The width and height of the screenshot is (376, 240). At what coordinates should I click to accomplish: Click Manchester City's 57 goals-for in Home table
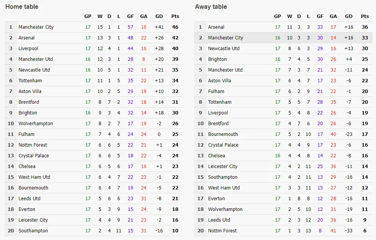pyautogui.click(x=131, y=27)
